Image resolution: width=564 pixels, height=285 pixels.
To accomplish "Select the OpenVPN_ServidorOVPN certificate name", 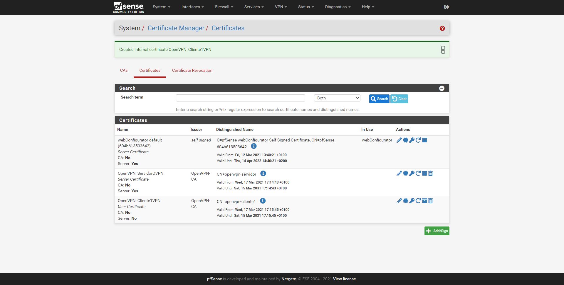I will (141, 174).
